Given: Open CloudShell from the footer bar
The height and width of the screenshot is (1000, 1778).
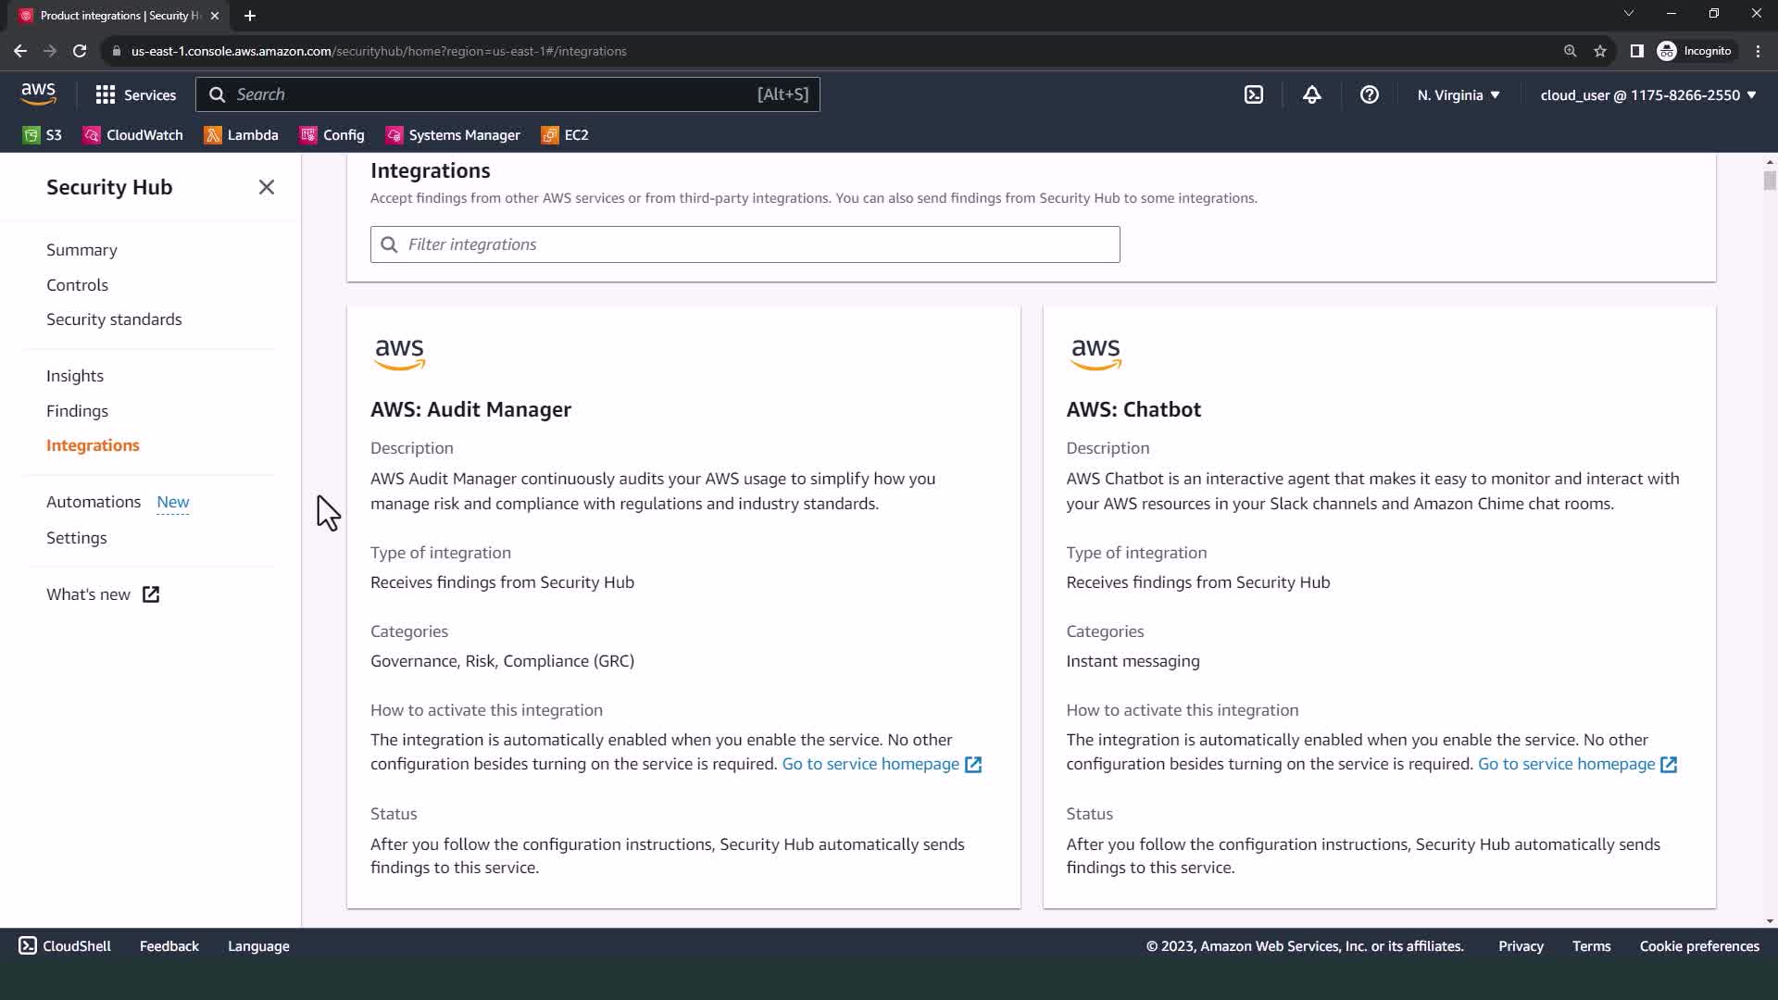Looking at the screenshot, I should (65, 945).
